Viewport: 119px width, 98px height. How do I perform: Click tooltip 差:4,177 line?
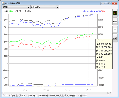point(101,67)
